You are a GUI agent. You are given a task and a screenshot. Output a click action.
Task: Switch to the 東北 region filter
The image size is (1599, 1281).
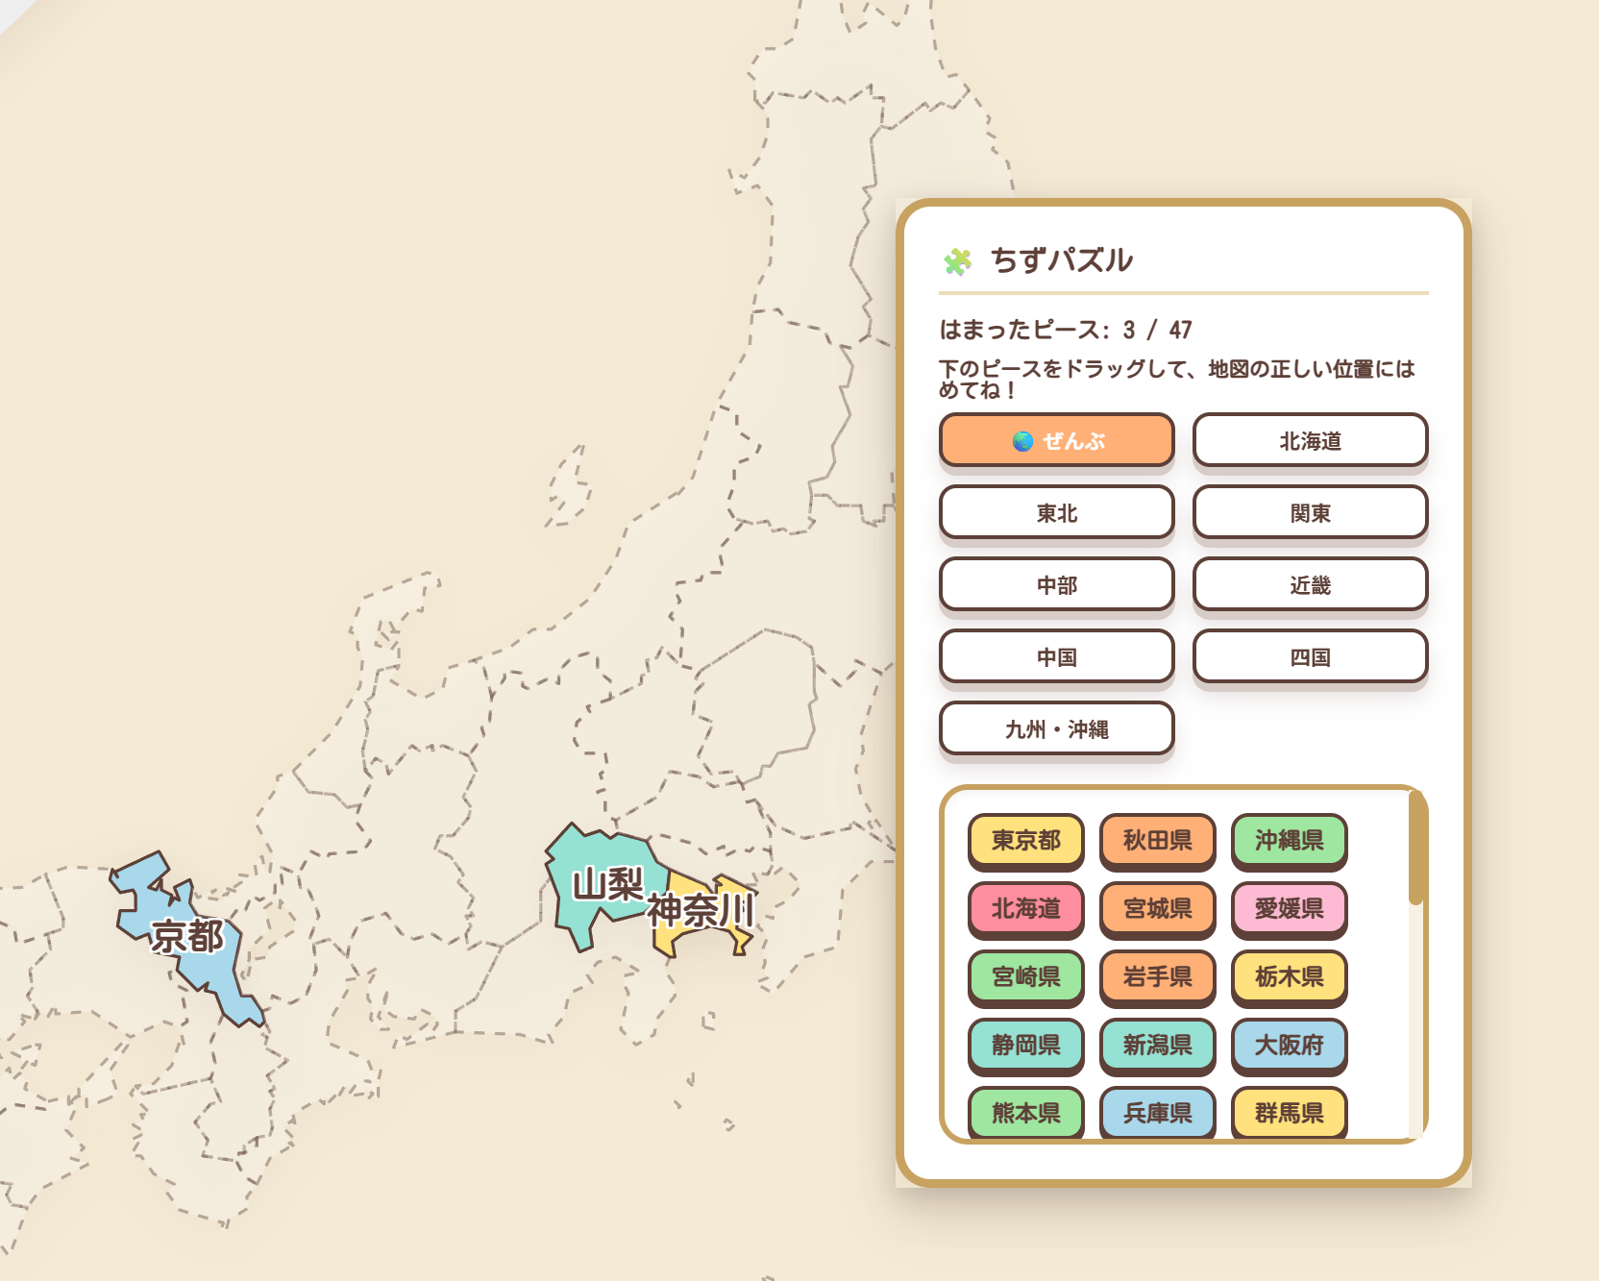click(x=1056, y=512)
